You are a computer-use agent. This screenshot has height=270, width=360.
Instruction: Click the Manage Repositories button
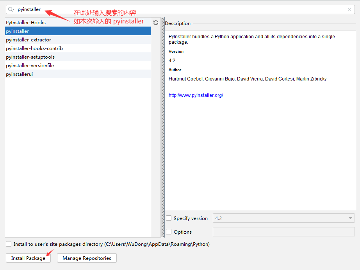tap(87, 258)
